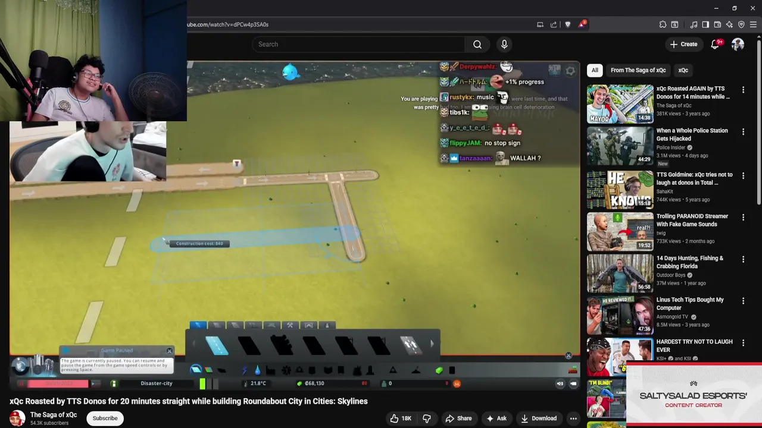The image size is (762, 428).
Task: Dislike the video with thumbs down
Action: click(427, 418)
